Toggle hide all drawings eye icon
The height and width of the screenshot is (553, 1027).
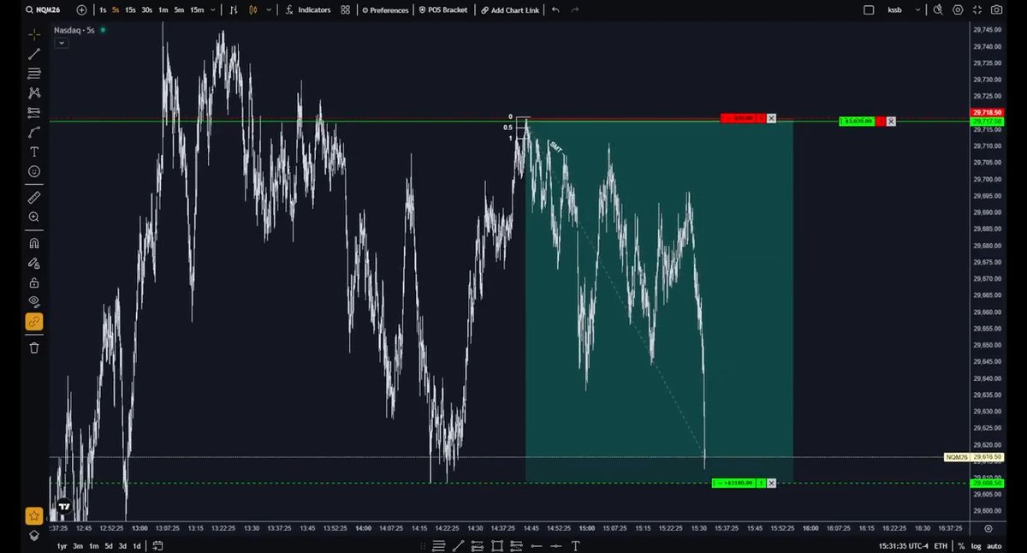34,301
